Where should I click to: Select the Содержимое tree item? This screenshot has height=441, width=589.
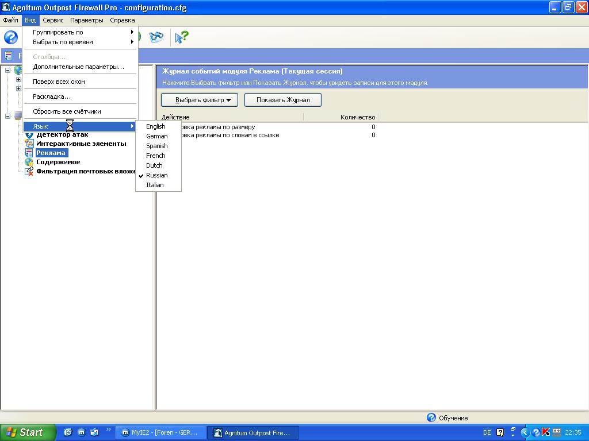click(58, 162)
